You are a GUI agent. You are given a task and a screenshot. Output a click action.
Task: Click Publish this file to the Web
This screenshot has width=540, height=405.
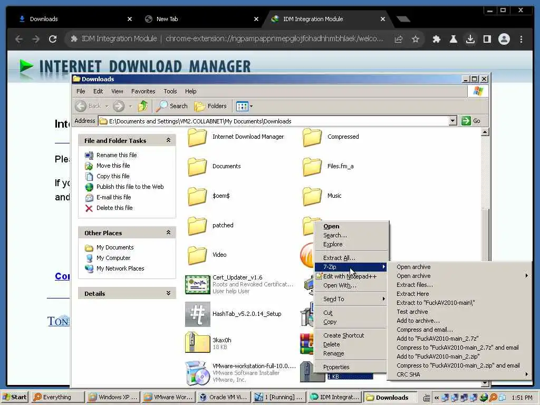(x=130, y=187)
